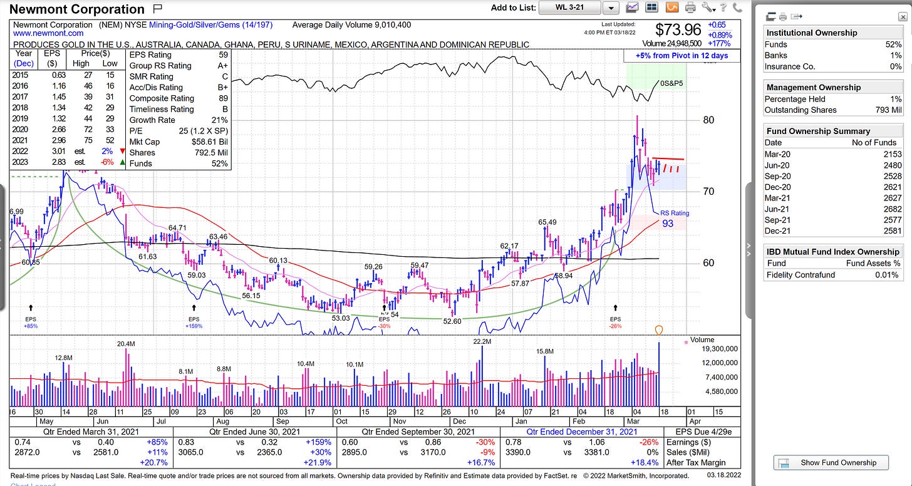Print the ownership panel
Image resolution: width=912 pixels, height=486 pixels.
click(x=784, y=17)
